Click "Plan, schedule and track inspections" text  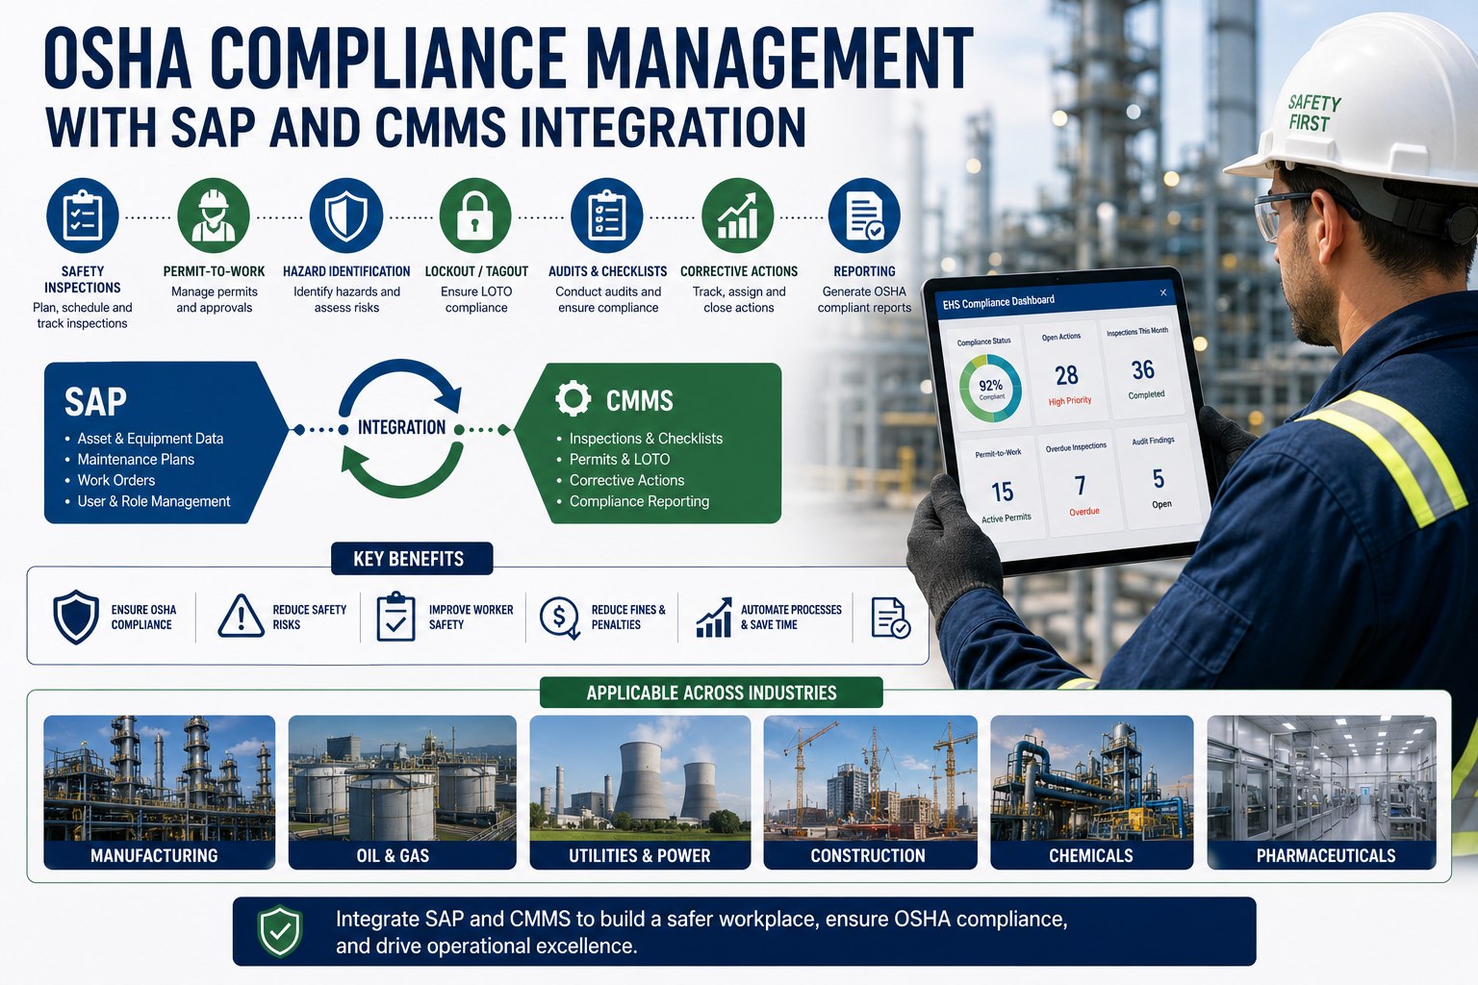(83, 316)
